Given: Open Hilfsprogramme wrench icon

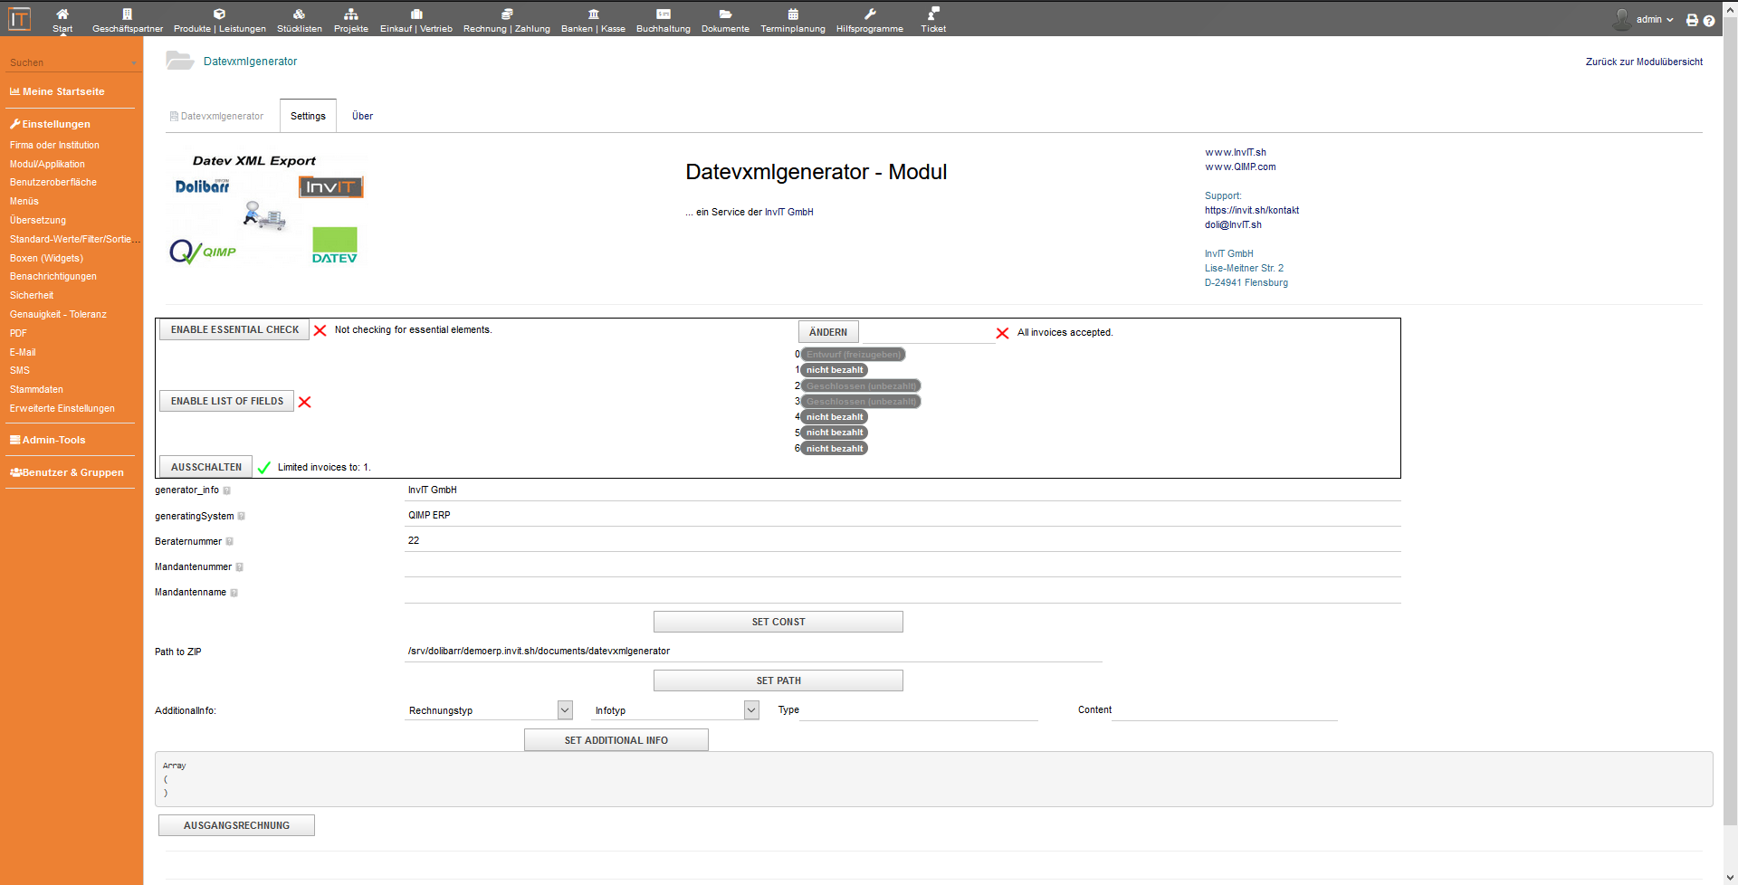Looking at the screenshot, I should (x=870, y=14).
